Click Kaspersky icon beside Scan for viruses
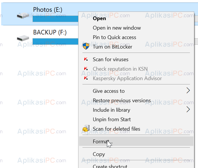The image size is (198, 168). tap(86, 59)
